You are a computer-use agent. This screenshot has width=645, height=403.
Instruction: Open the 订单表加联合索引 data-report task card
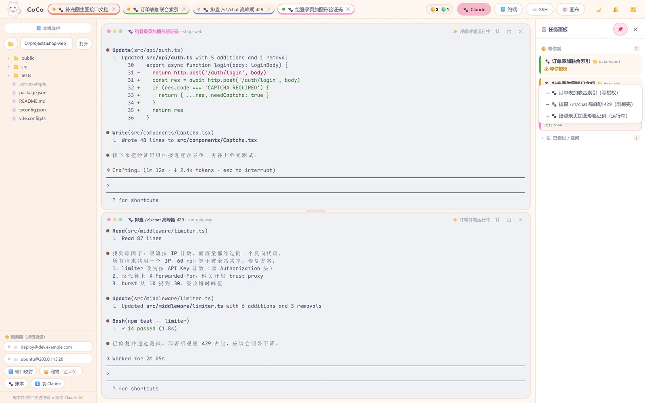(591, 64)
